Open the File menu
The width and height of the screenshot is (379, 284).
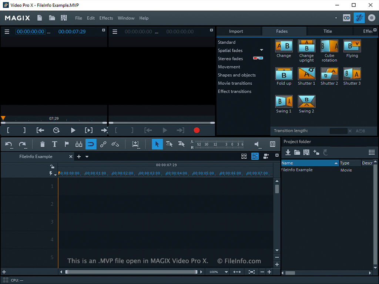click(x=78, y=18)
